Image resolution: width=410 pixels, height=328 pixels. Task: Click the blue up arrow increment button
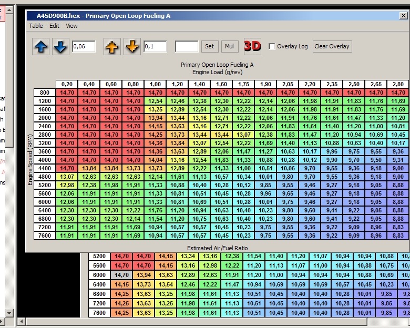(41, 47)
